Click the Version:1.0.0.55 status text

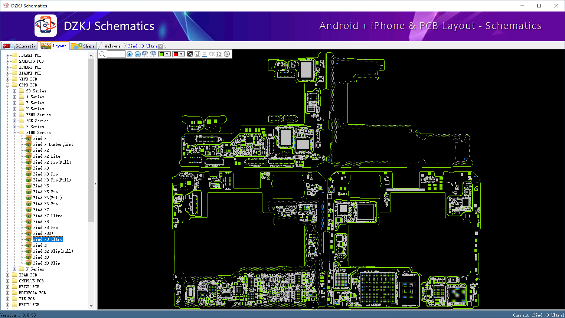[x=19, y=315]
